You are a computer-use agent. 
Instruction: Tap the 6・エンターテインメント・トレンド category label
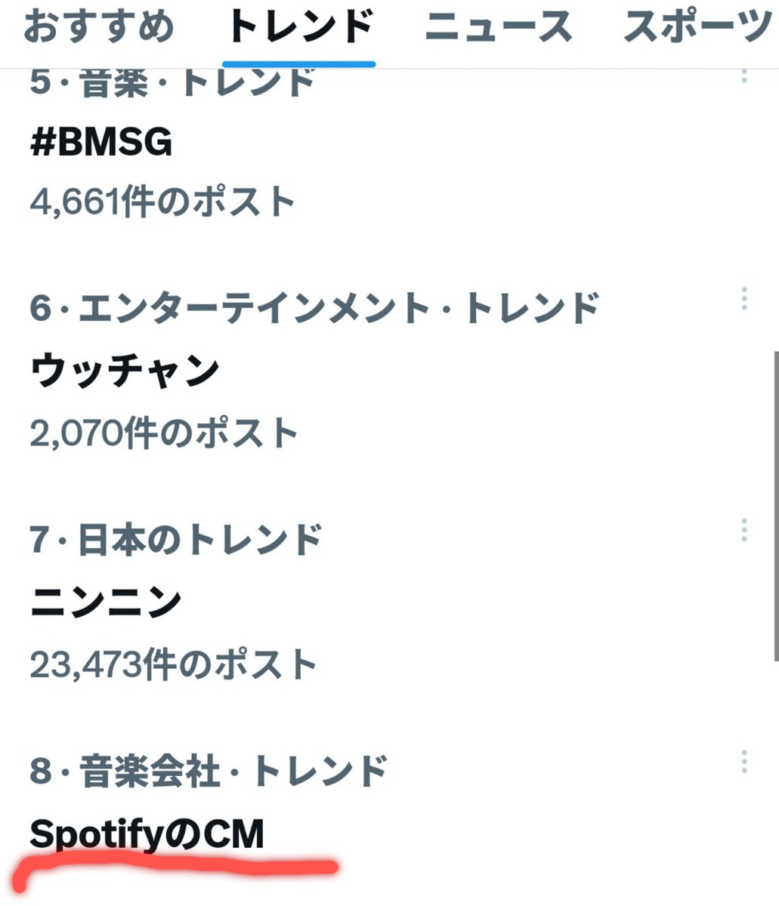pyautogui.click(x=314, y=308)
